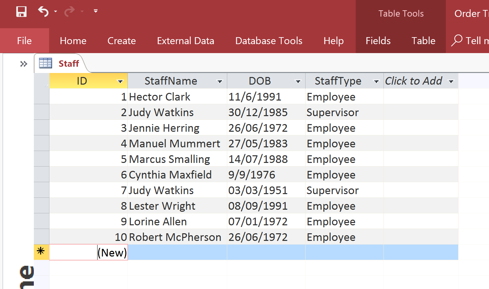Open the File menu tab

[x=25, y=40]
